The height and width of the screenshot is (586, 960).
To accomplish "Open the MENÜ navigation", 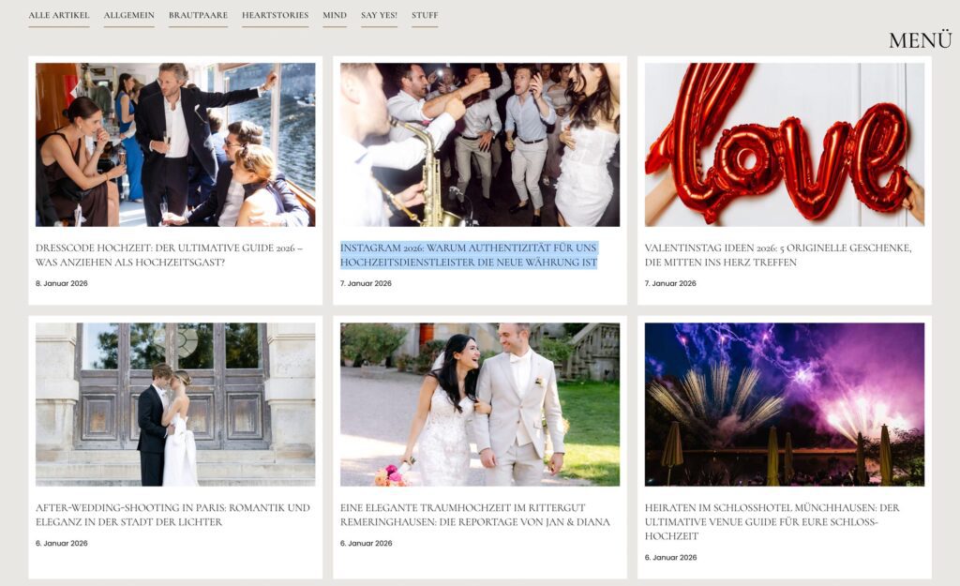I will 920,40.
